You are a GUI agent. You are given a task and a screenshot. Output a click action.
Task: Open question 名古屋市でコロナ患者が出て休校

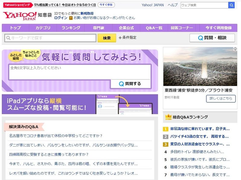[x=56, y=136]
